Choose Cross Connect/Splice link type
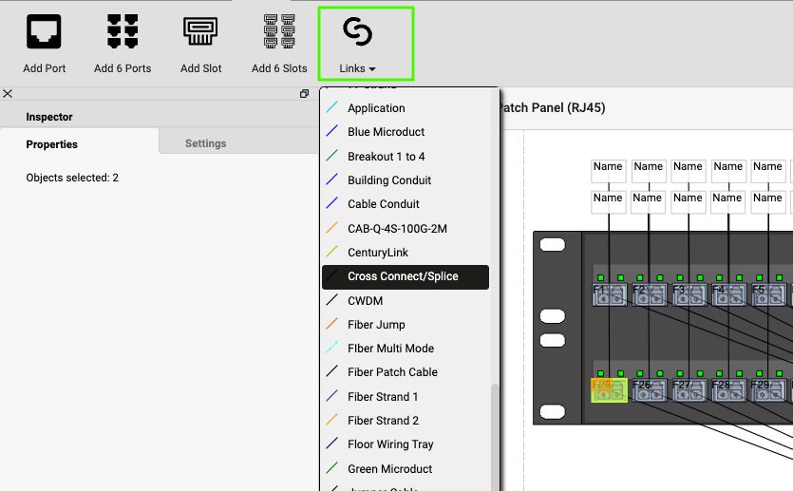Screen dimensions: 793x491 pos(403,276)
